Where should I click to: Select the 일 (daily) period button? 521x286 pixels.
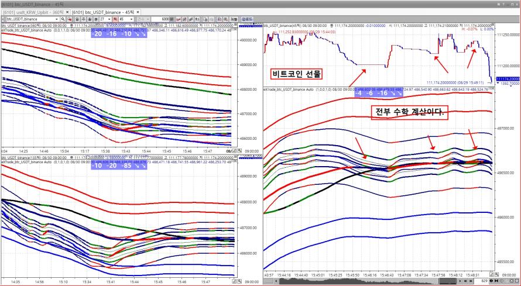click(77, 19)
